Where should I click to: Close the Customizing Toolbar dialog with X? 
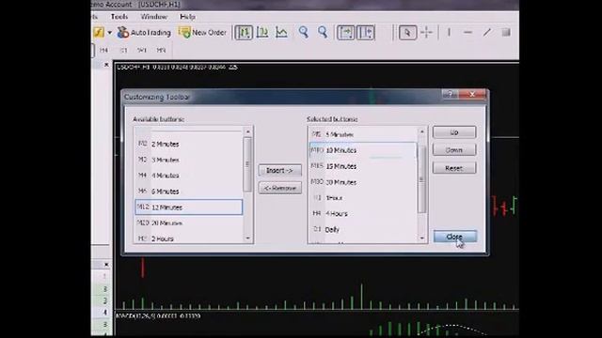[472, 94]
